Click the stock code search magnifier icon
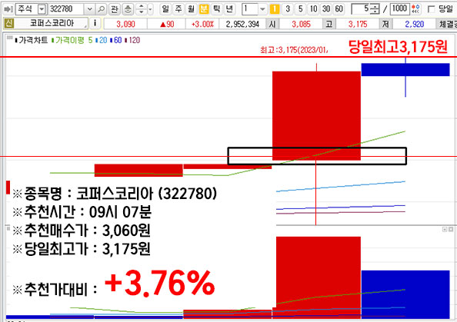The image size is (457, 322). click(101, 9)
